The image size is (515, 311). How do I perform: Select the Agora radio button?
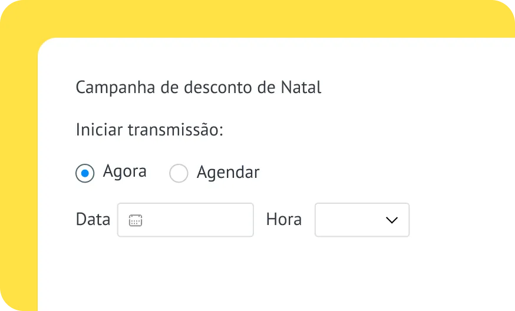click(85, 173)
